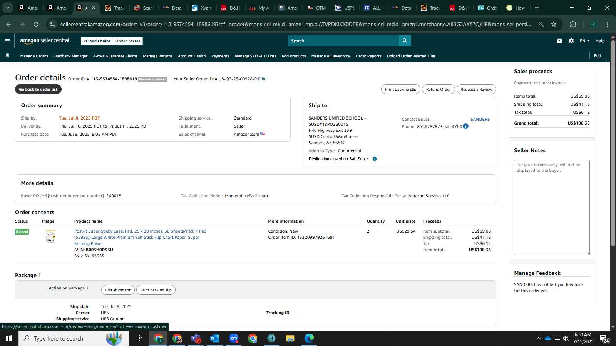Open Task View on the taskbar
Viewport: 616px width, 346px height.
click(x=139, y=338)
